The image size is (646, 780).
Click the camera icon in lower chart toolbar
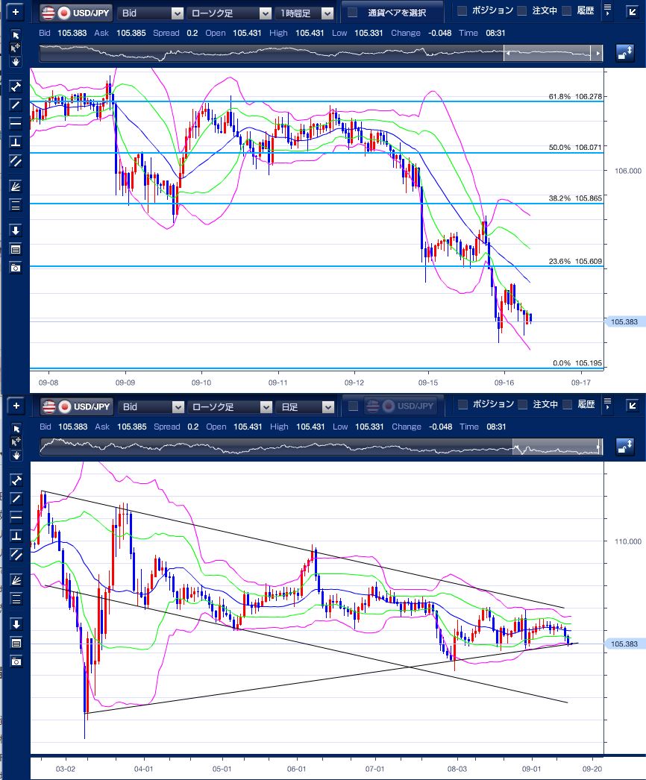pos(16,661)
